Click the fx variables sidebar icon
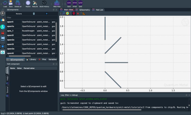Screen dimensions: 191x115 point(3,27)
